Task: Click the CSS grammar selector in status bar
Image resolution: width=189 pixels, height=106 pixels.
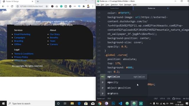Action: coord(169,99)
